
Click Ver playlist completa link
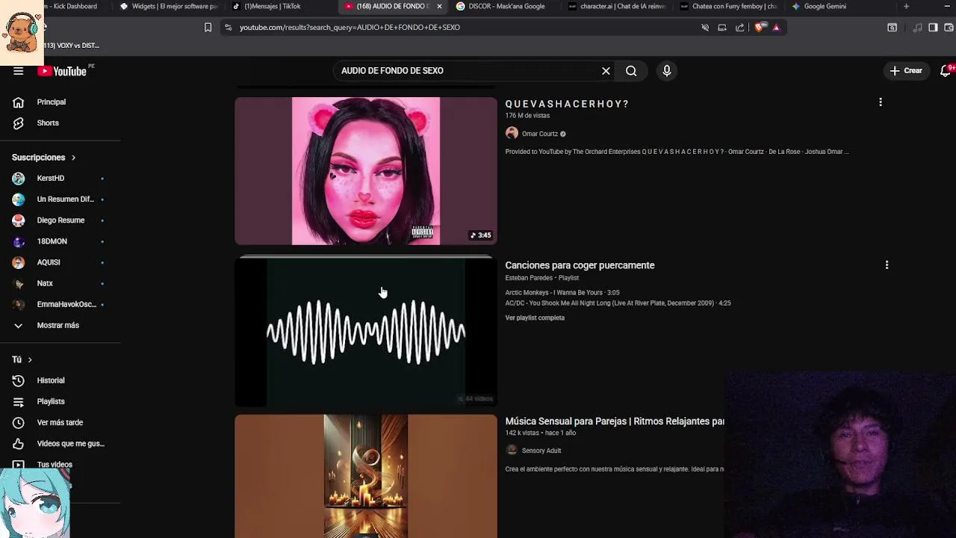(535, 318)
